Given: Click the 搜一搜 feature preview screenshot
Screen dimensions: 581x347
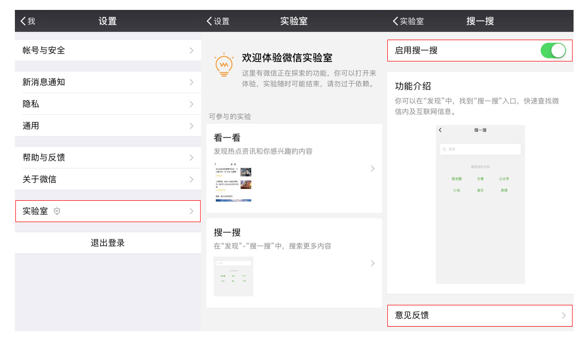Looking at the screenshot, I should click(480, 205).
